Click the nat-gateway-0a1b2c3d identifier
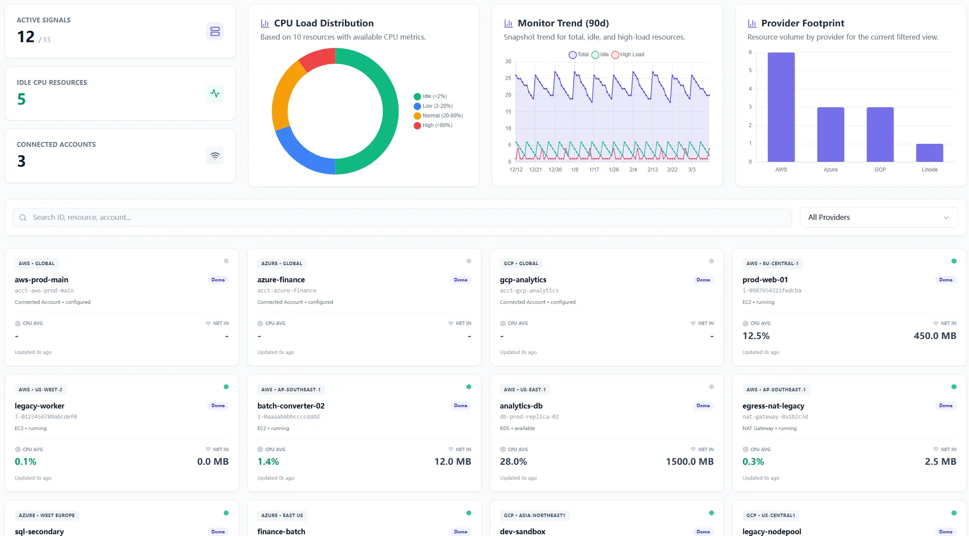Screen dimensions: 969x536 (775, 417)
